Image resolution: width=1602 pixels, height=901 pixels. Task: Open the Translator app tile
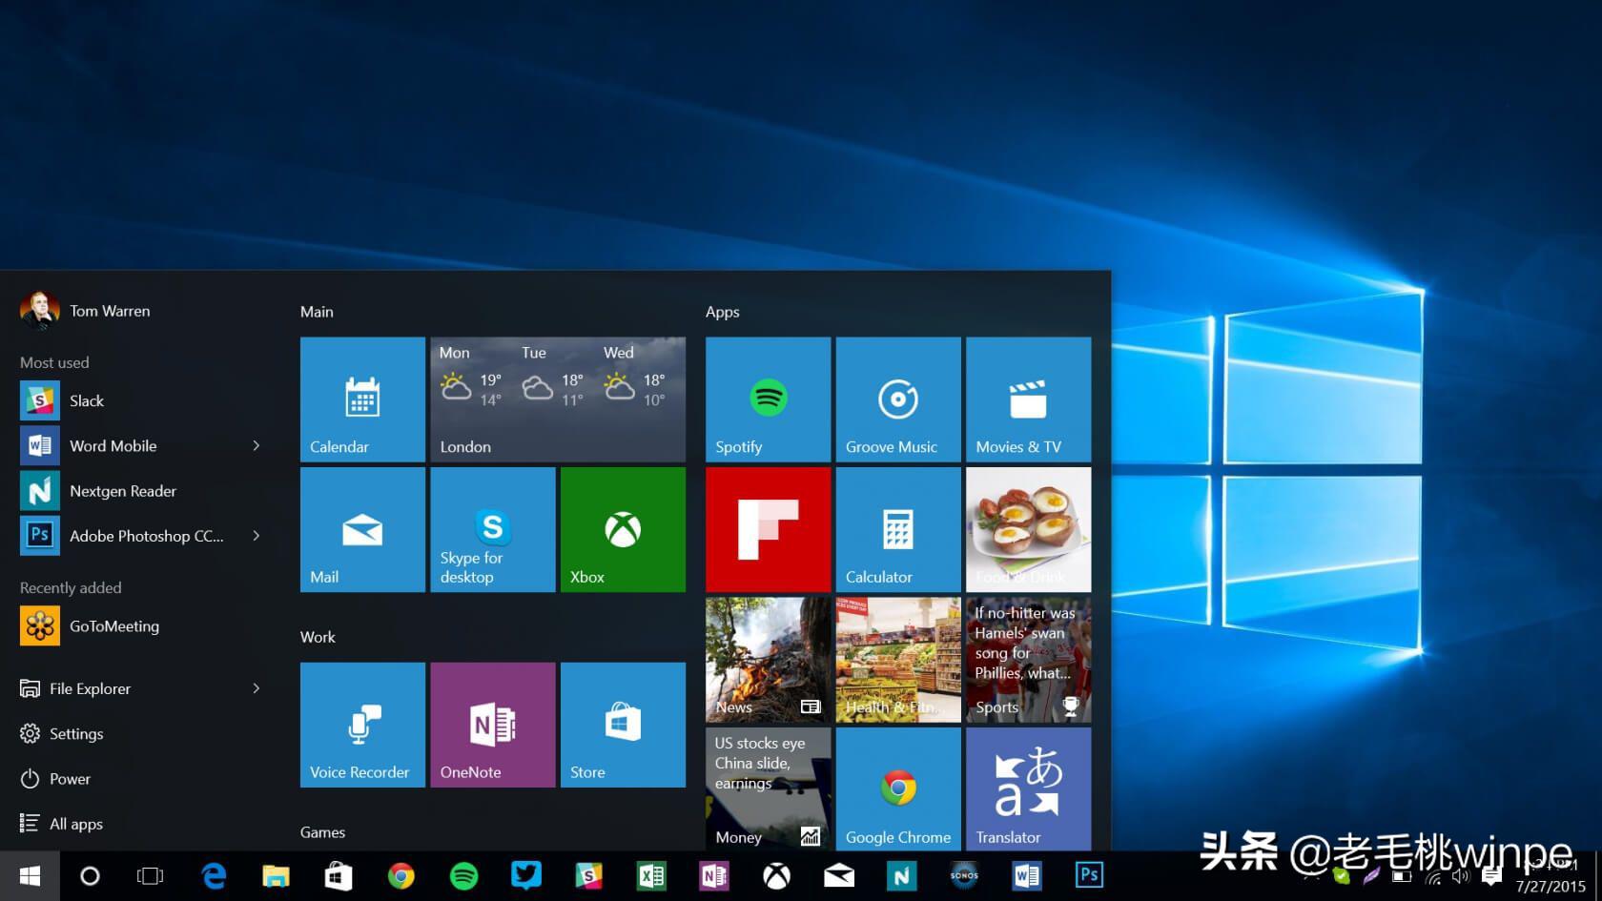coord(1028,788)
